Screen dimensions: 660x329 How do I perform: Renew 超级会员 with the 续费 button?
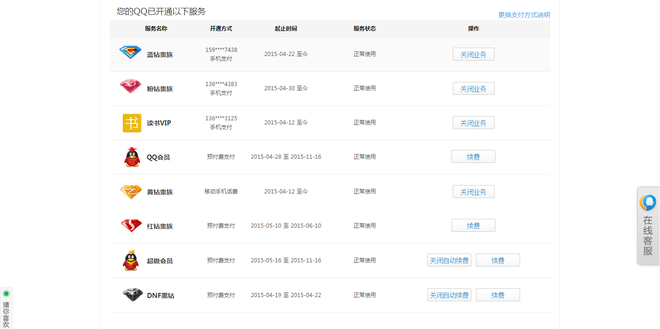pyautogui.click(x=498, y=260)
